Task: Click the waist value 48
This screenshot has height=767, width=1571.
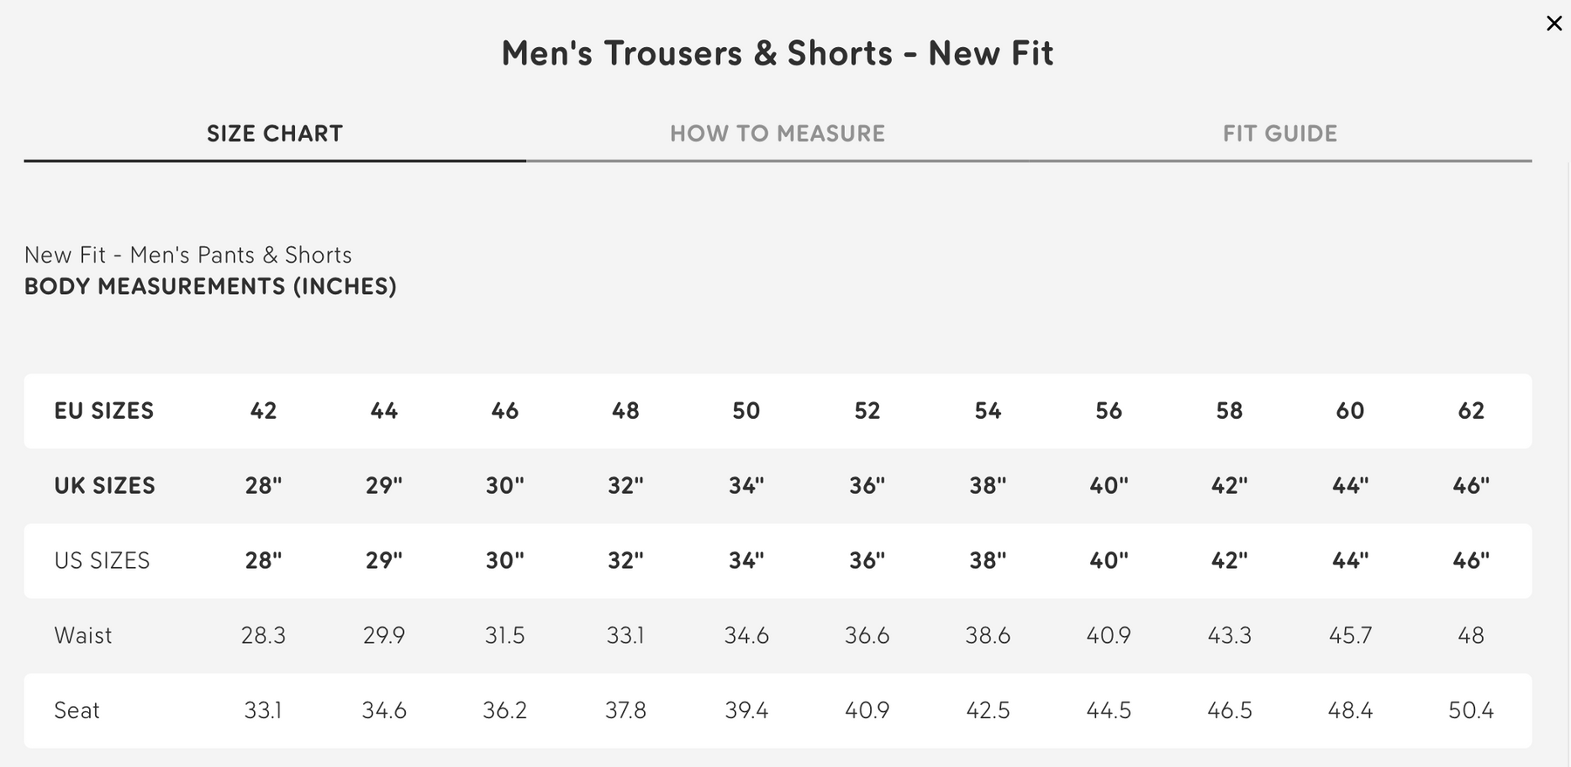Action: [1471, 635]
